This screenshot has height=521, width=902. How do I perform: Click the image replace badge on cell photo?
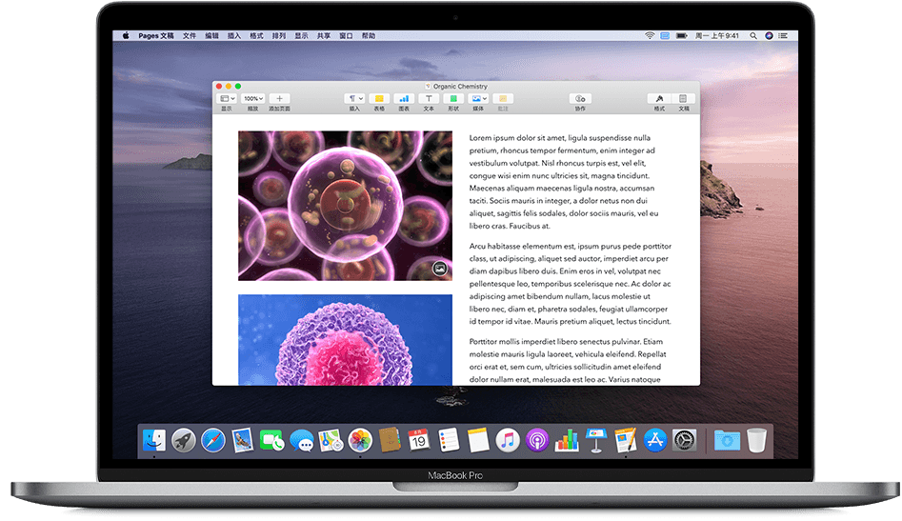coord(439,268)
